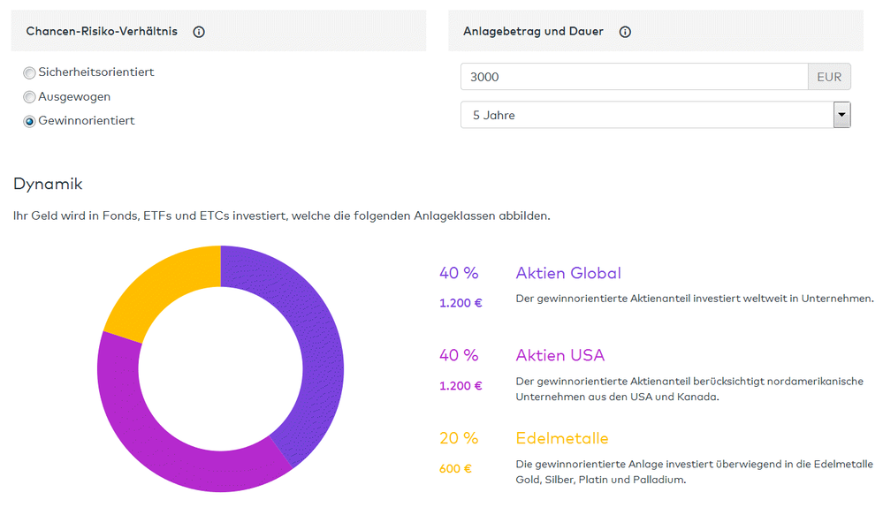Click the dropdown arrow of duration selector

(x=841, y=115)
